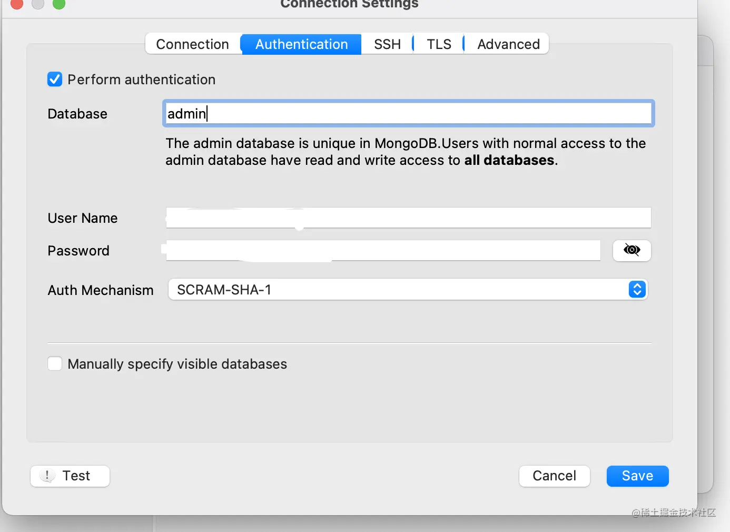Click the blue arrows of the Auth Mechanism selector

tap(637, 290)
